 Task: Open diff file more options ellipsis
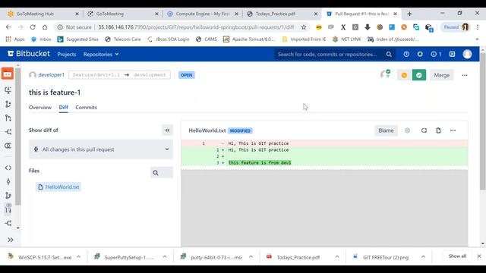click(453, 130)
